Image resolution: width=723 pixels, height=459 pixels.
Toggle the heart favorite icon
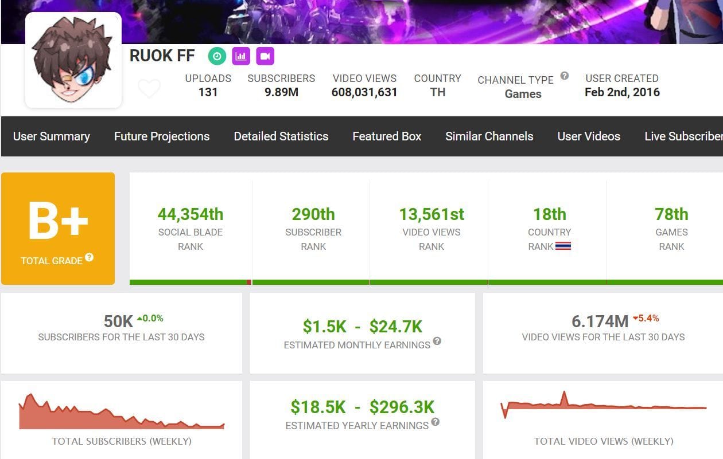(x=149, y=88)
